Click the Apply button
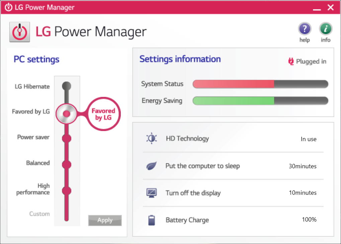This screenshot has height=244, width=341. (x=105, y=220)
